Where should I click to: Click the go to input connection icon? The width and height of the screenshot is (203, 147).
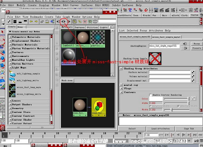coord(185,44)
